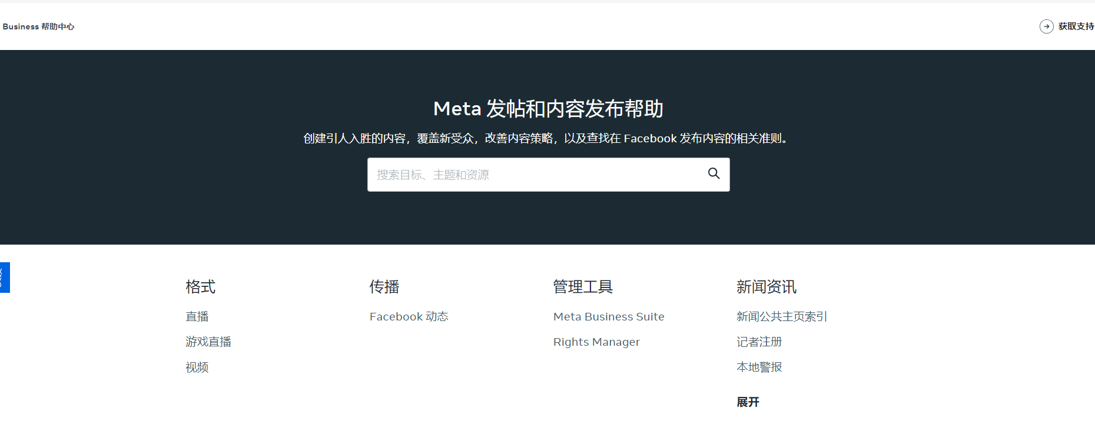This screenshot has height=431, width=1095.
Task: Open the 游戏直播 help topic
Action: click(208, 342)
